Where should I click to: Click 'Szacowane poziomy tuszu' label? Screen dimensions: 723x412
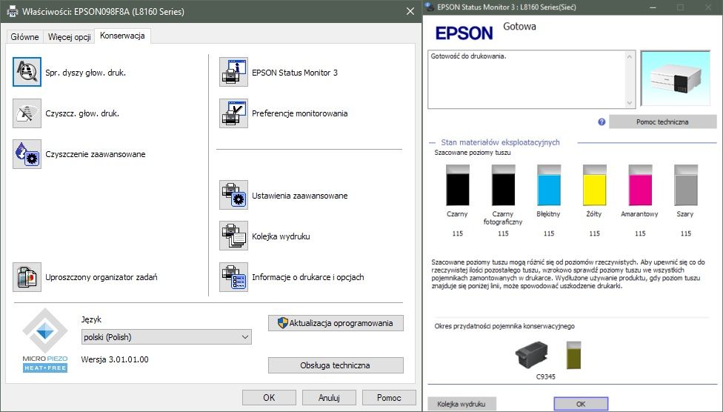(x=473, y=152)
